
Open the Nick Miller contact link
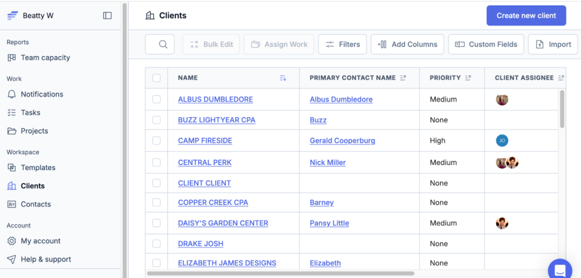[328, 162]
